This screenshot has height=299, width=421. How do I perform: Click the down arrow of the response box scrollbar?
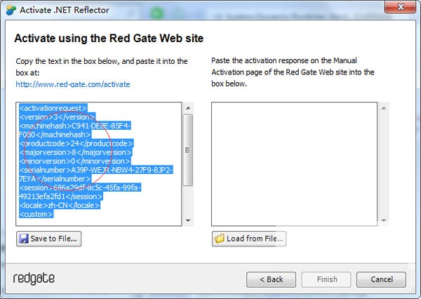[x=384, y=220]
